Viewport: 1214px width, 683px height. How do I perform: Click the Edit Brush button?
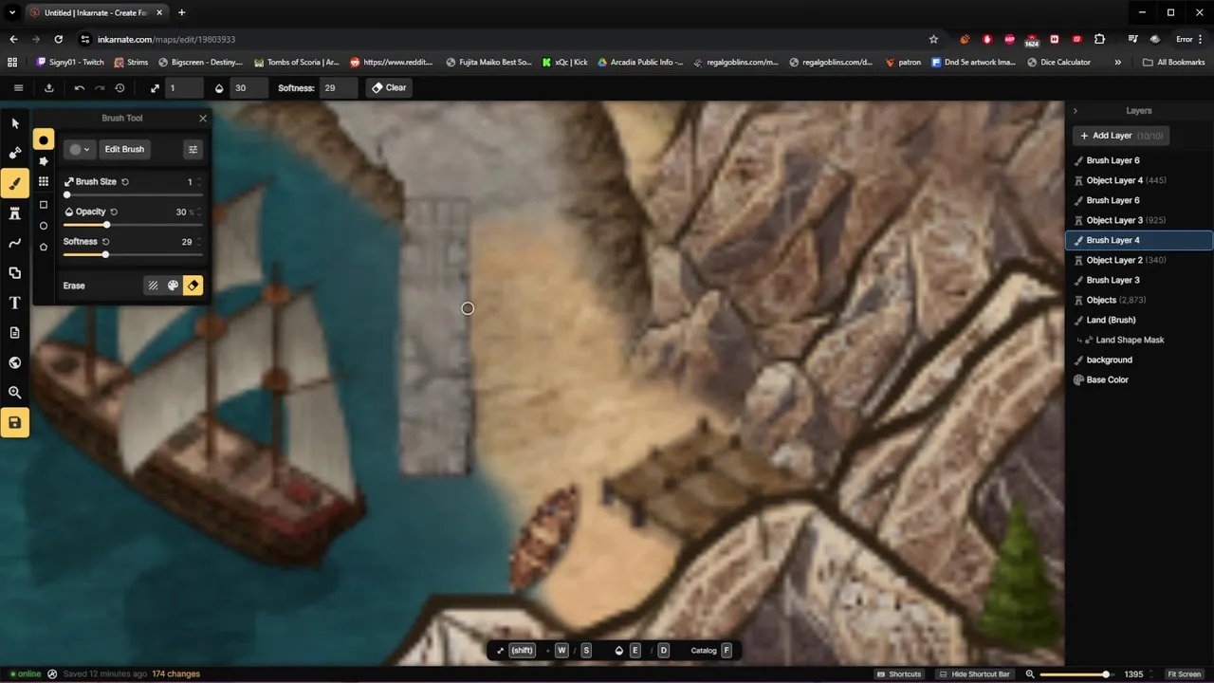[x=124, y=149]
